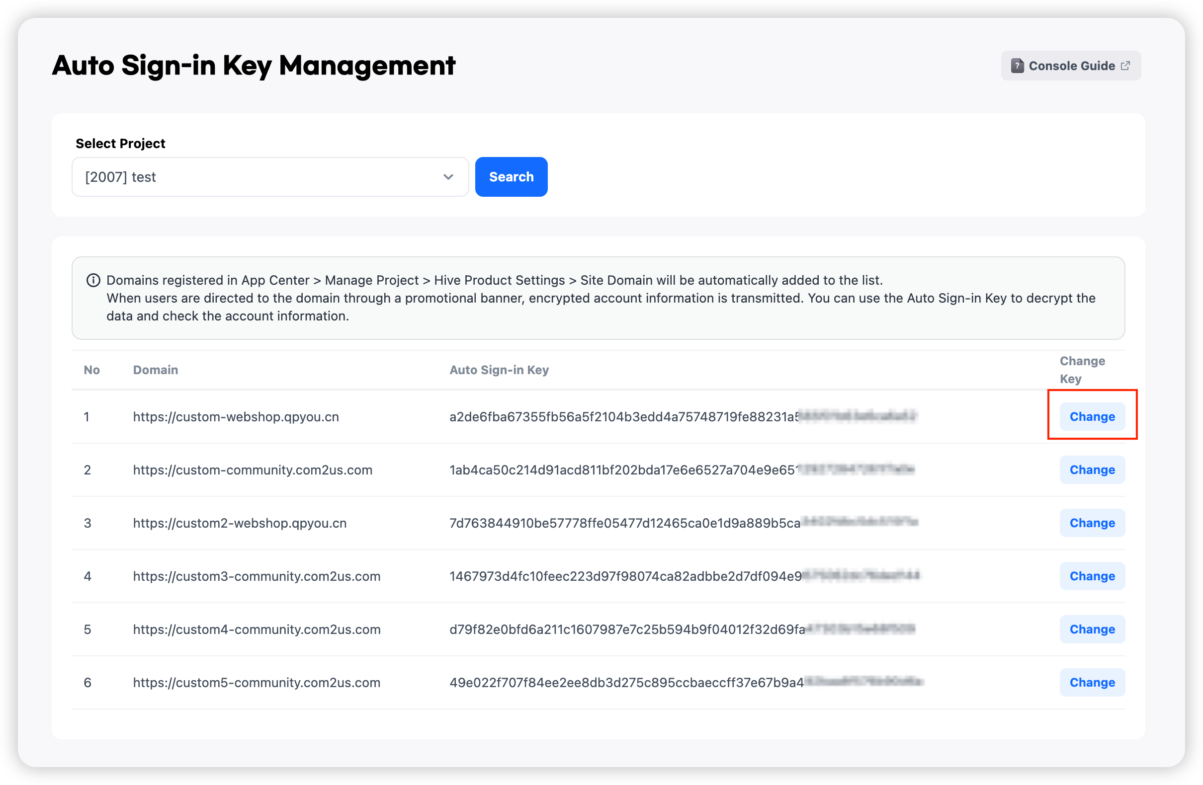Click the Domain column header
Image resolution: width=1203 pixels, height=785 pixels.
155,370
